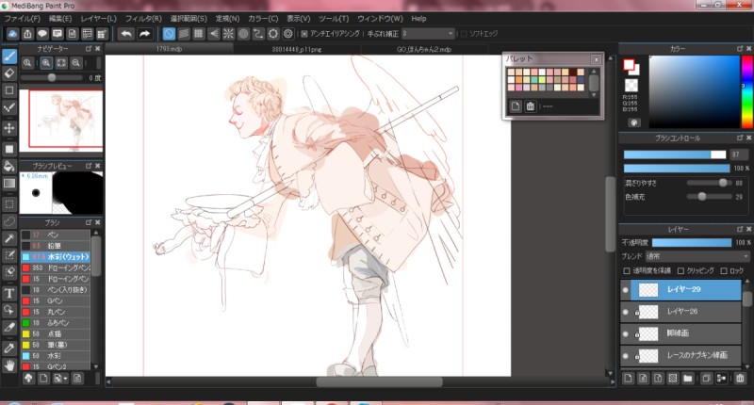
Task: Download cloud brushes in the brush panel
Action: click(x=28, y=378)
